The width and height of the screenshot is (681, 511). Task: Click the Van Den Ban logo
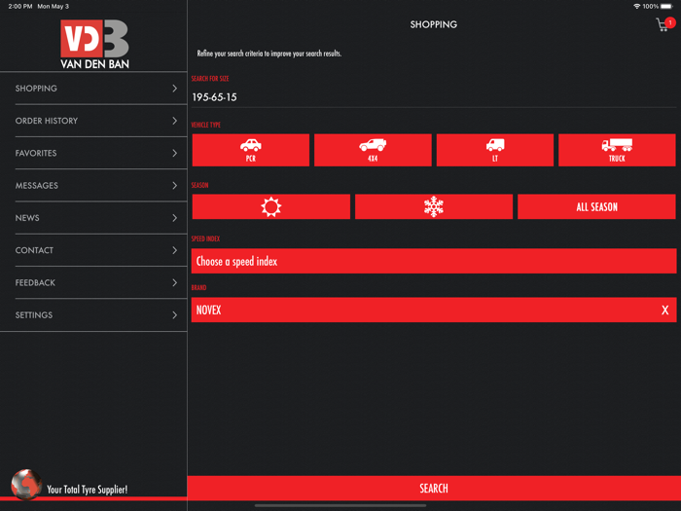pyautogui.click(x=94, y=45)
